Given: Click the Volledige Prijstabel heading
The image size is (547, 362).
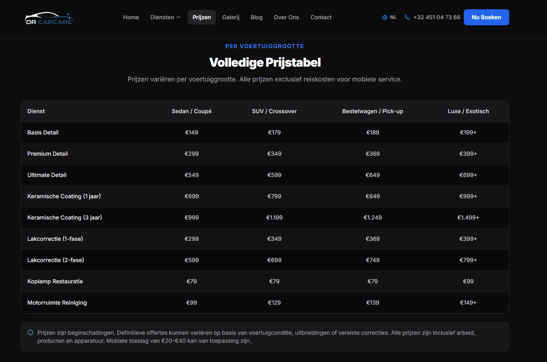Looking at the screenshot, I should [x=265, y=63].
